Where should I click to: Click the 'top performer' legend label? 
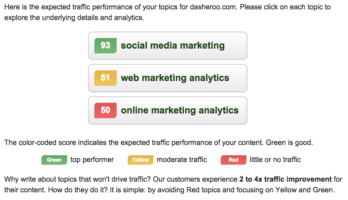92,160
